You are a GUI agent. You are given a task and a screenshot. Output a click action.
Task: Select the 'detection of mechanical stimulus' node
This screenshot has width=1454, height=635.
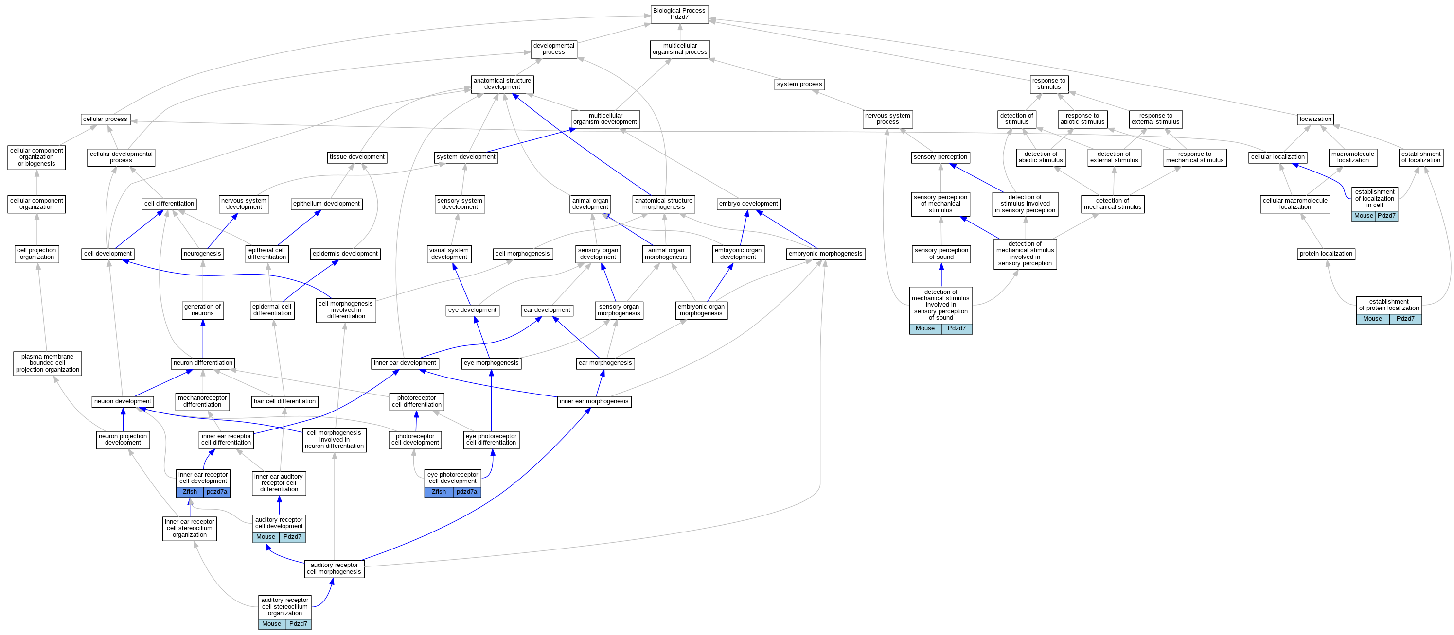point(1112,204)
